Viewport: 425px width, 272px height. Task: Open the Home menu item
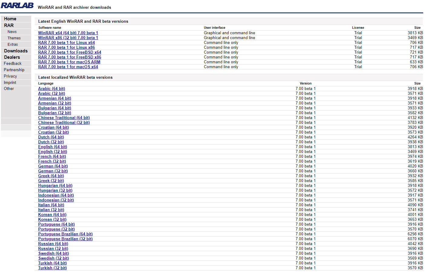click(10, 19)
